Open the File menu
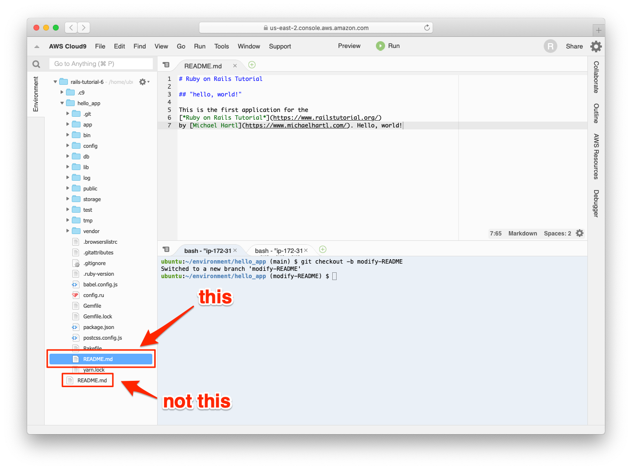The image size is (632, 470). (x=100, y=47)
